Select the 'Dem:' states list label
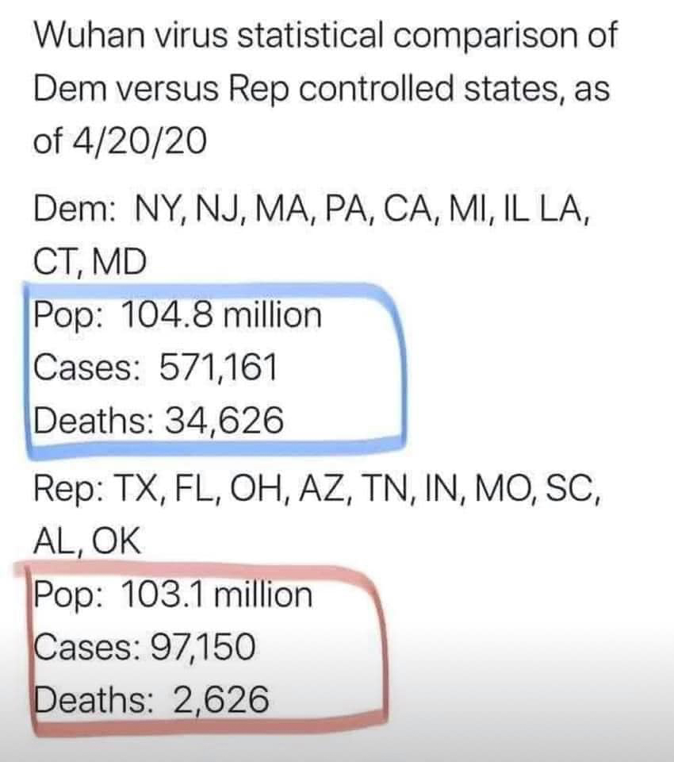Viewport: 674px width, 762px height. tap(74, 210)
